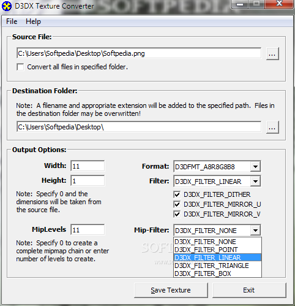Image resolution: width=295 pixels, height=306 pixels.
Task: Browse for a source file with the ... button
Action: pos(272,54)
